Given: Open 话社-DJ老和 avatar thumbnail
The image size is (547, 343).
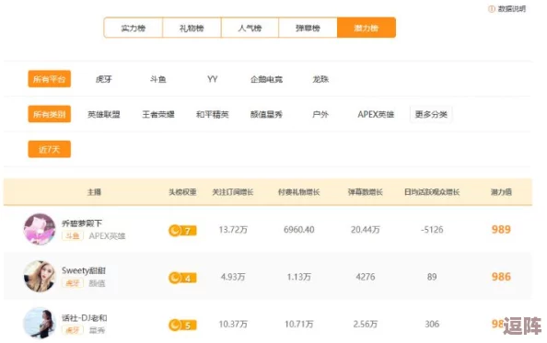Looking at the screenshot, I should (x=40, y=323).
